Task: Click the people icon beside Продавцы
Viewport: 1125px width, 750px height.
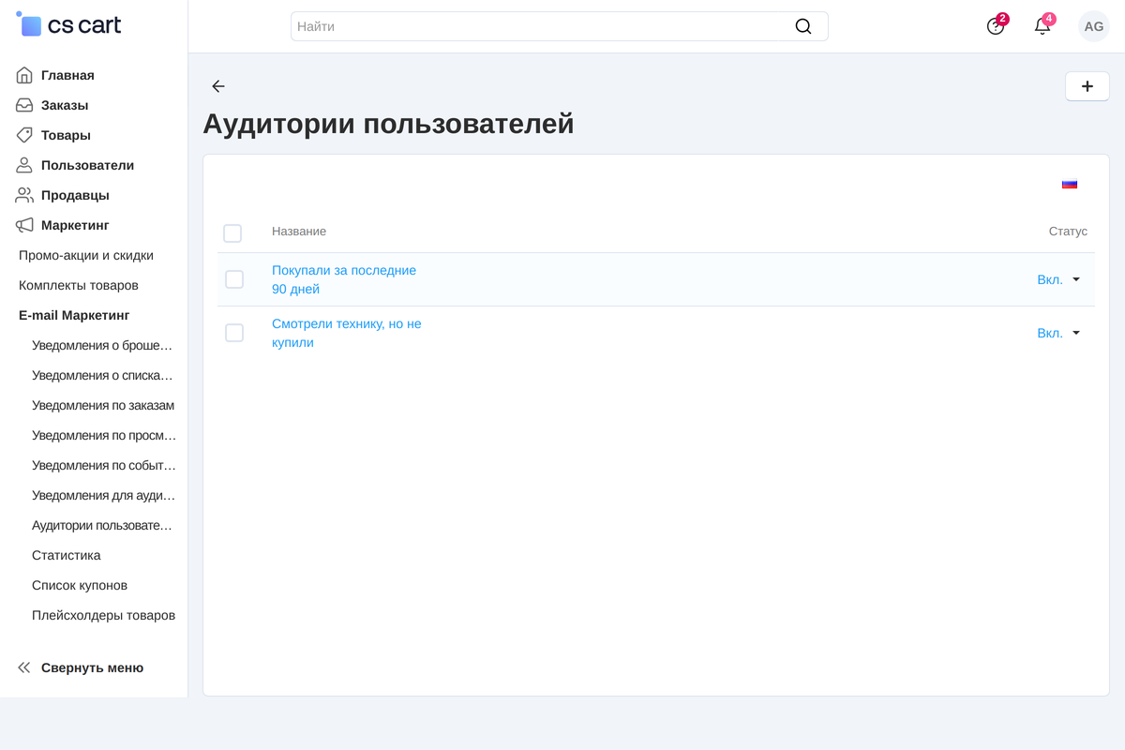Action: 24,195
